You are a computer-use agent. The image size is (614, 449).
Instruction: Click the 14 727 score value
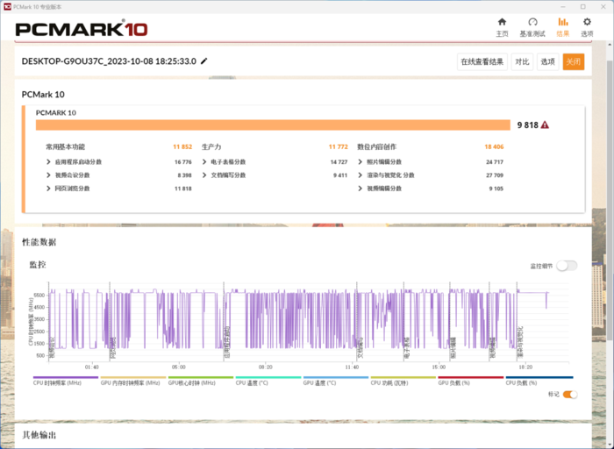pyautogui.click(x=339, y=162)
